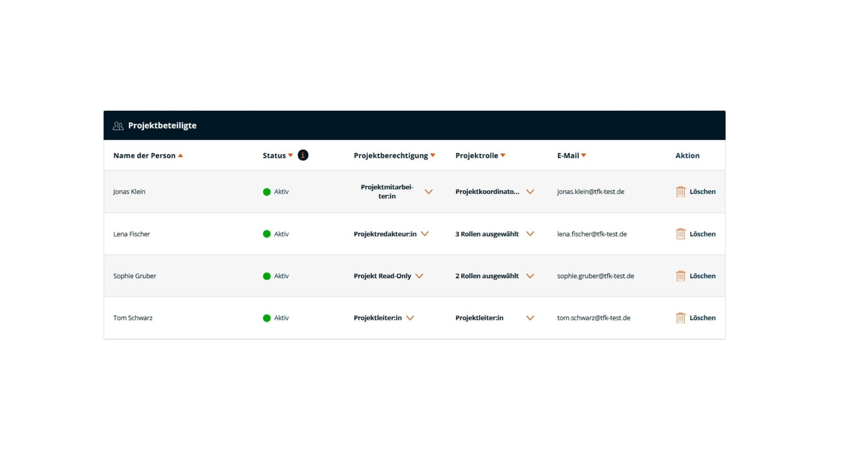
Task: Click green status dot for Sophie Gruber
Action: 267,276
